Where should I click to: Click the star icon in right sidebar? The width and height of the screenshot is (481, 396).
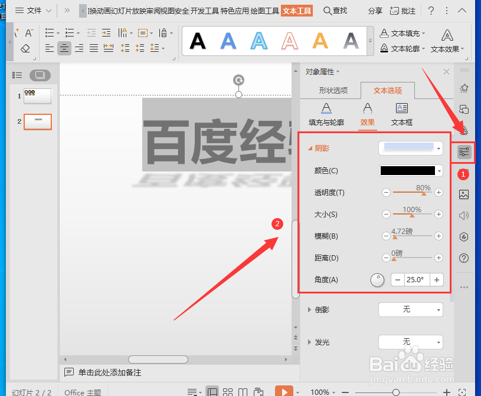(x=464, y=88)
